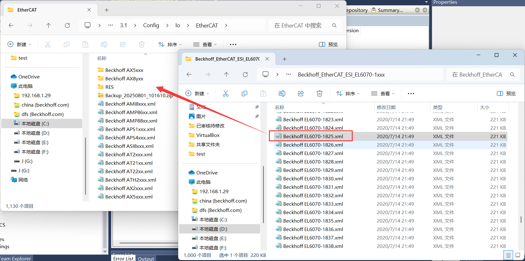Screen dimensions: 525x261
Task: Select VirtualBox folder in quick access
Action: tap(208, 135)
